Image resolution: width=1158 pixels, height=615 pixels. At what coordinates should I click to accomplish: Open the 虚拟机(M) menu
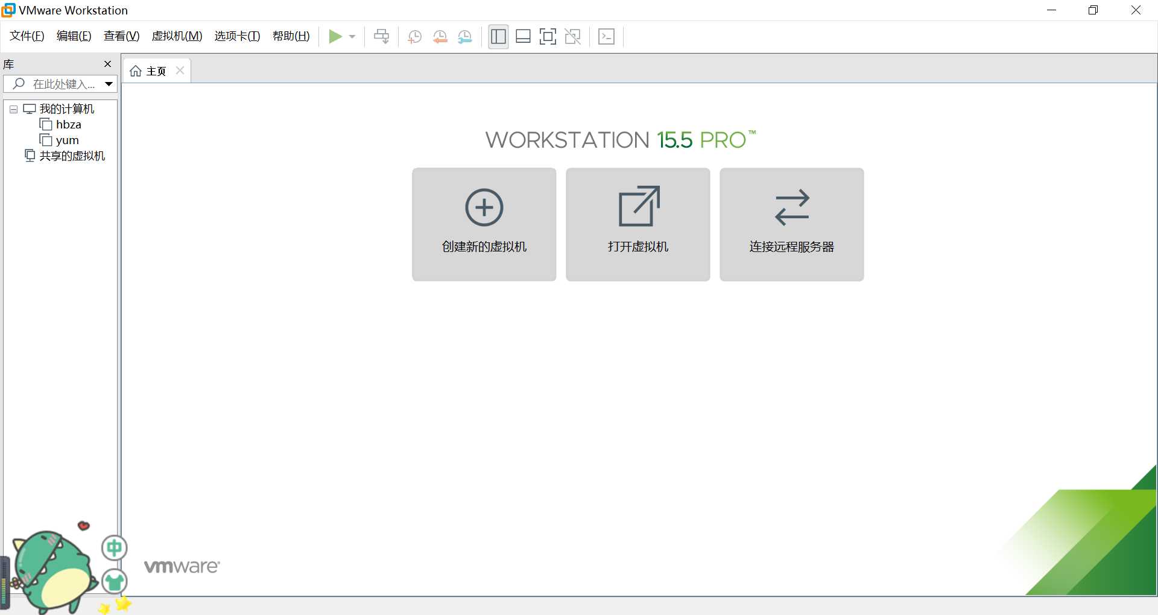pyautogui.click(x=177, y=36)
